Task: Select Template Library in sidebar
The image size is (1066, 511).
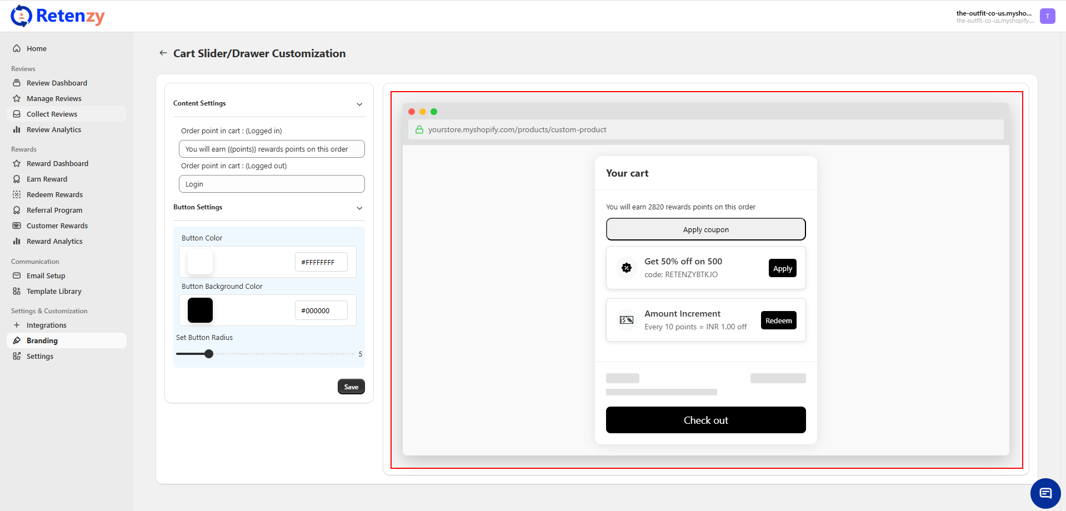Action: (54, 292)
